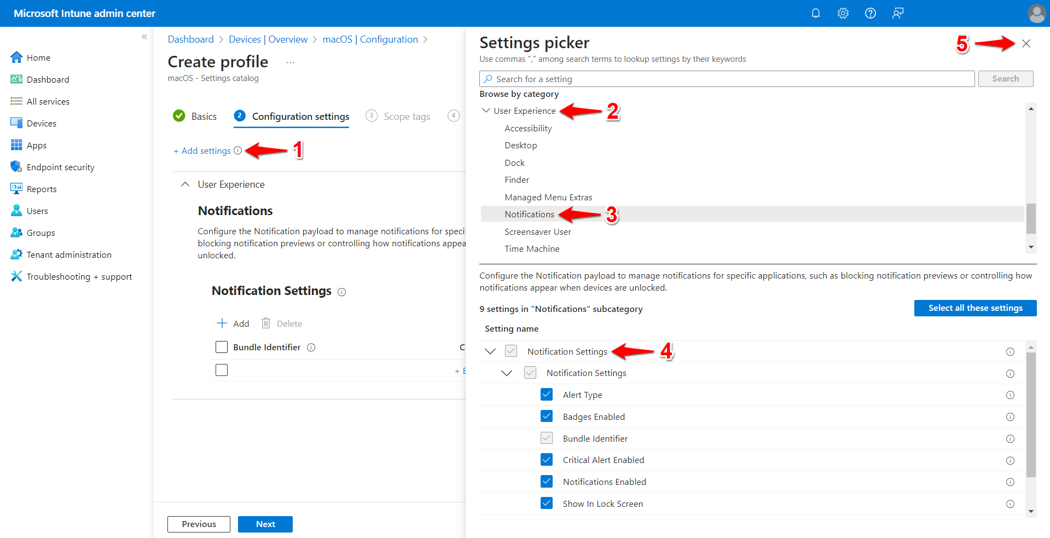Toggle the nested Notification Settings checkbox
This screenshot has height=538, width=1050.
530,373
